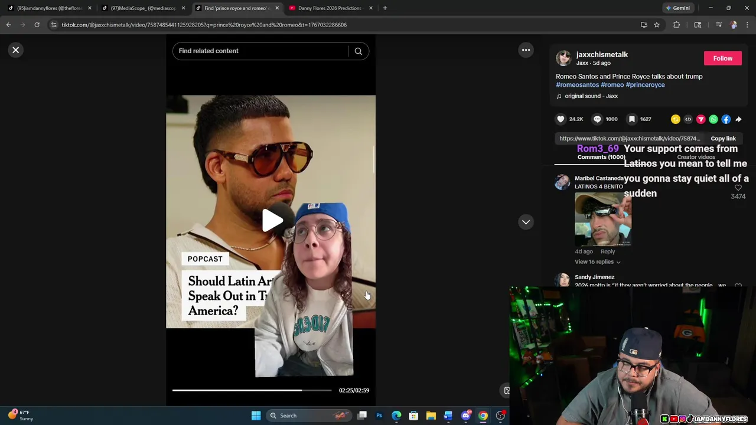Reload the current page

coord(37,25)
